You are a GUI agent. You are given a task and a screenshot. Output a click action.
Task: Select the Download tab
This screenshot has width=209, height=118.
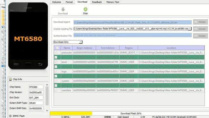pyautogui.click(x=82, y=2)
